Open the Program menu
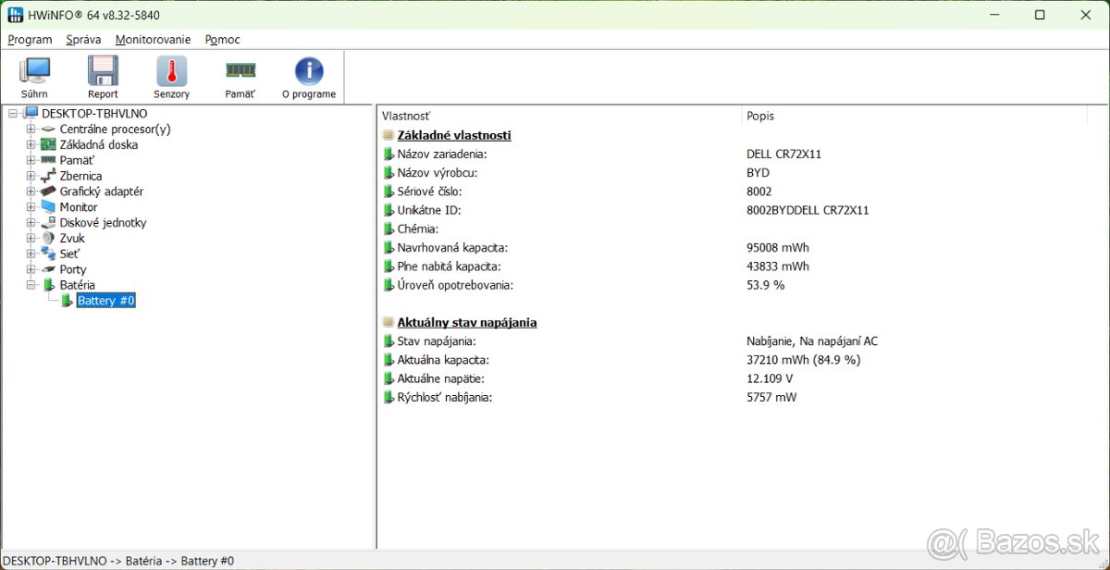The width and height of the screenshot is (1110, 570). [29, 40]
